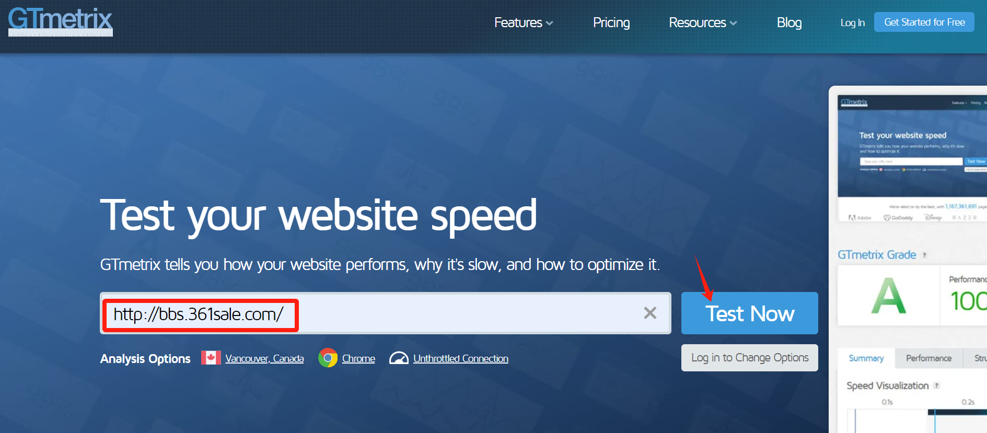This screenshot has width=987, height=433.
Task: Switch to the Performance tab in preview
Action: tap(928, 358)
